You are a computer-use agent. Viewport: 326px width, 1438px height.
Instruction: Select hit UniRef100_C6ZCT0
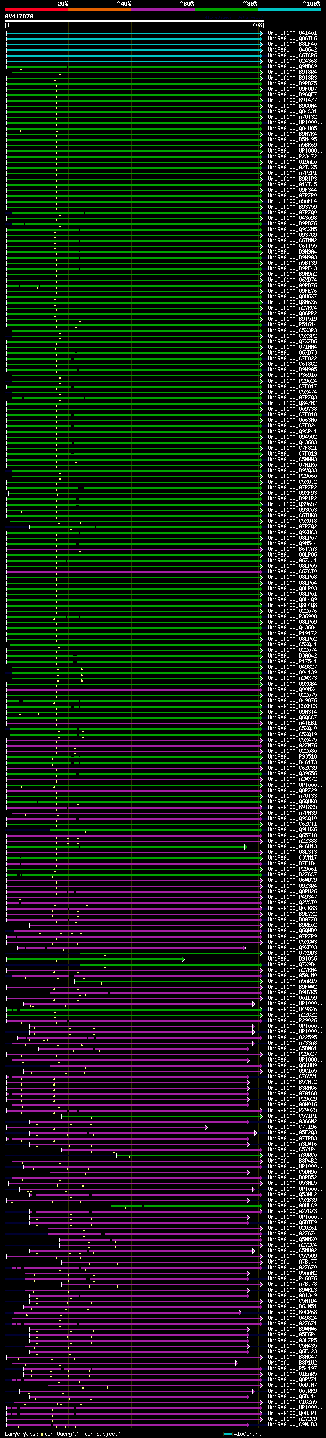tap(292, 572)
